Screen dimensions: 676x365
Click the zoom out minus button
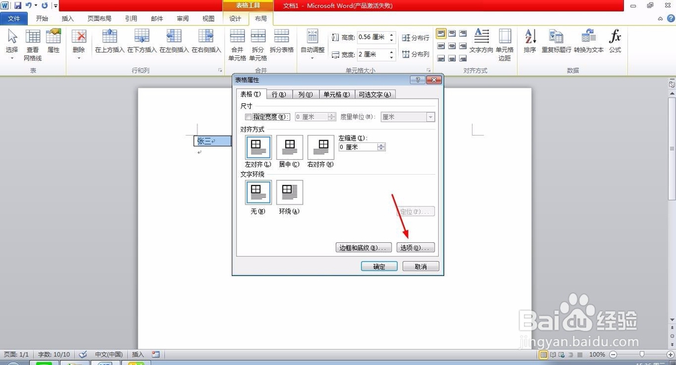coord(613,355)
